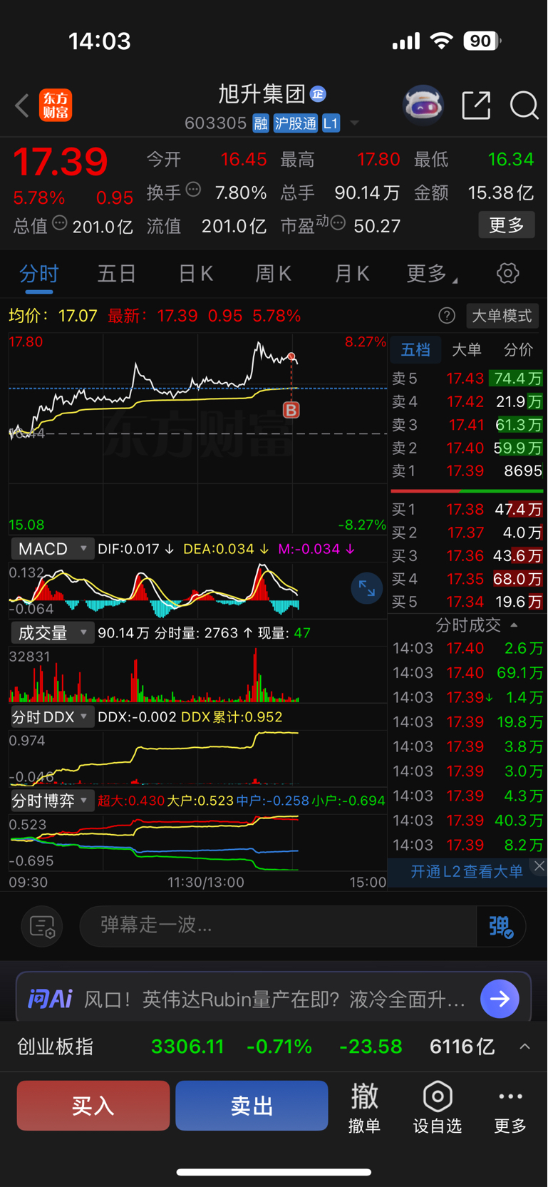Tap the blue 卖出 sell button
The width and height of the screenshot is (548, 1187).
252,1106
